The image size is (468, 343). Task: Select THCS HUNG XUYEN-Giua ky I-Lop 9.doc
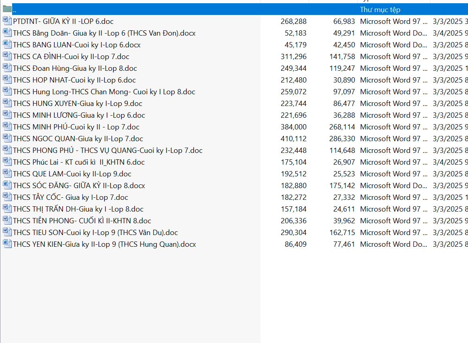(77, 104)
